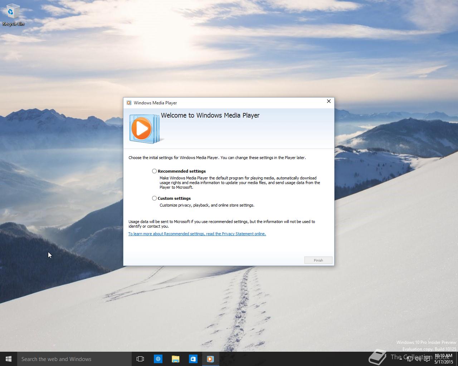Open File Explorer from the taskbar
The image size is (458, 366).
pyautogui.click(x=175, y=359)
